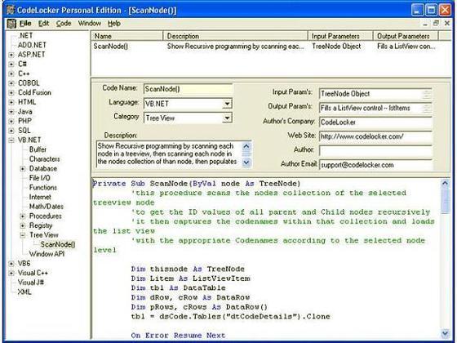
Task: Select the File I/O tree item
Action: coord(40,178)
